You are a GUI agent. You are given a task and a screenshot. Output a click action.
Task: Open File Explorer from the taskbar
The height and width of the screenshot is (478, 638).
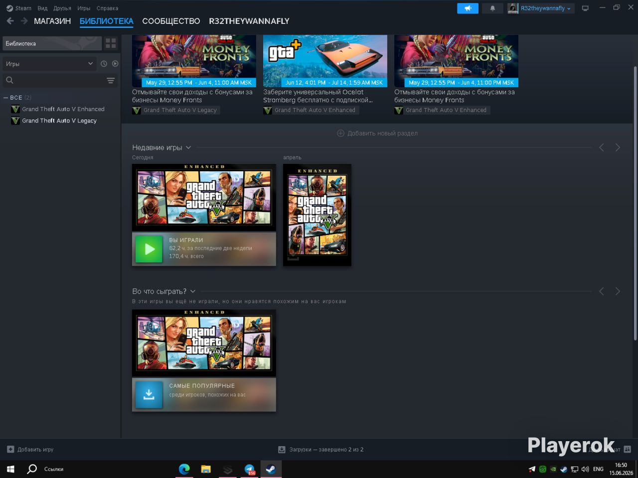point(206,469)
